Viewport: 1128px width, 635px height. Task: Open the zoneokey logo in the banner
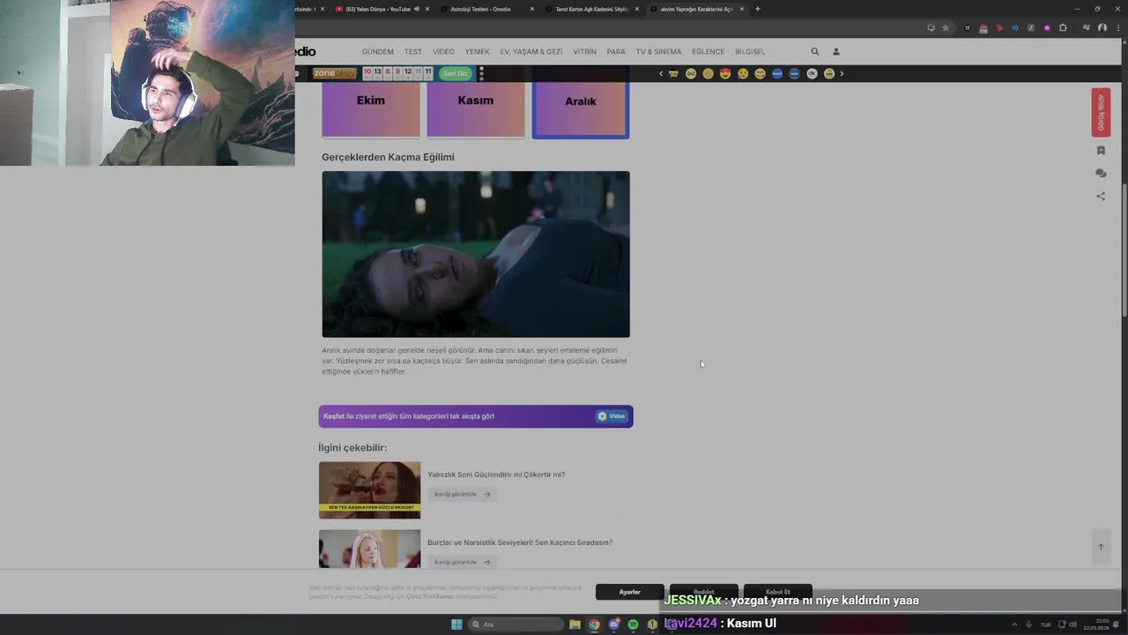pyautogui.click(x=335, y=73)
